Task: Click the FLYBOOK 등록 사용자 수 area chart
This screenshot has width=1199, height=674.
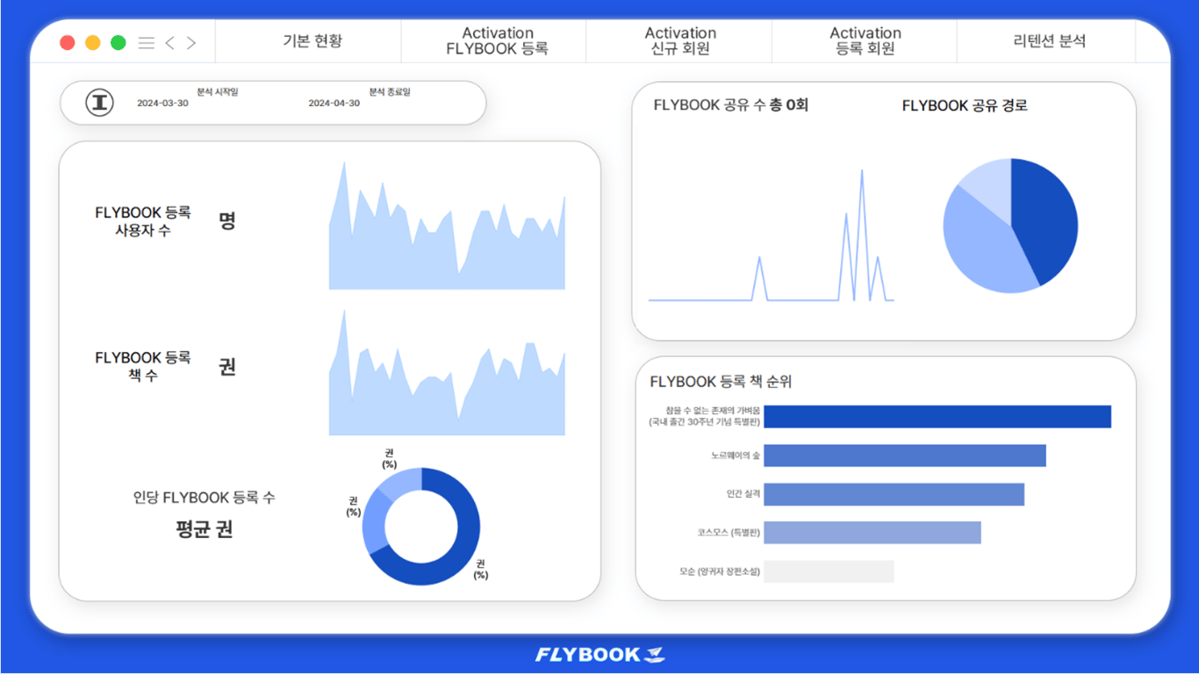Action: click(447, 226)
